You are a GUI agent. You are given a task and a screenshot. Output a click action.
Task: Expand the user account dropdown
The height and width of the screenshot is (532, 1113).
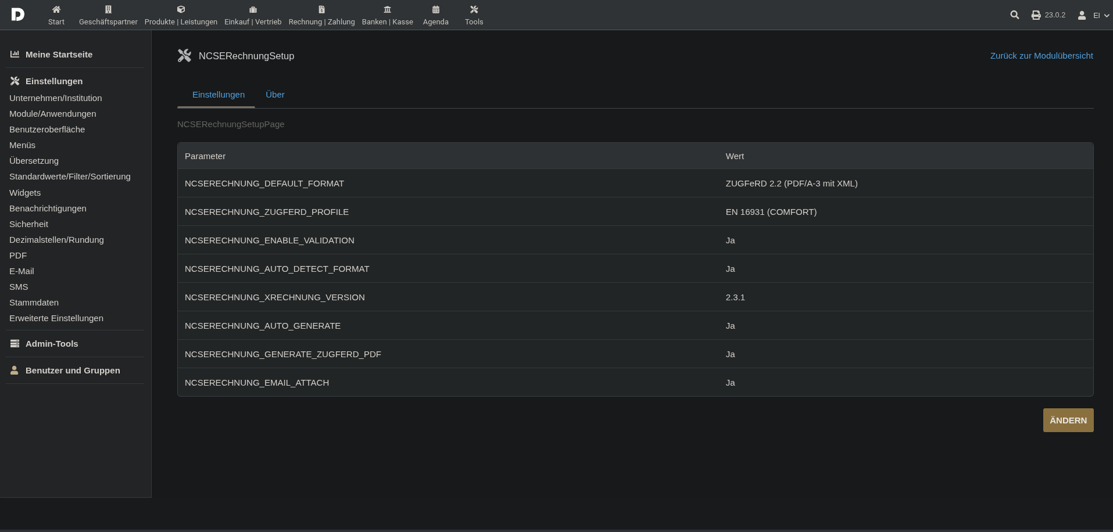[x=1093, y=15]
